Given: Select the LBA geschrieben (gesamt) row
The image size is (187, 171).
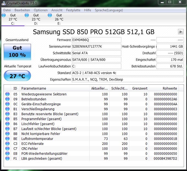Looking at the screenshot, I should click(x=91, y=158).
